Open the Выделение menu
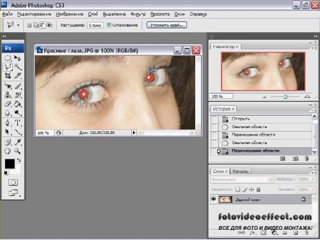This screenshot has height=240, width=320. (114, 14)
